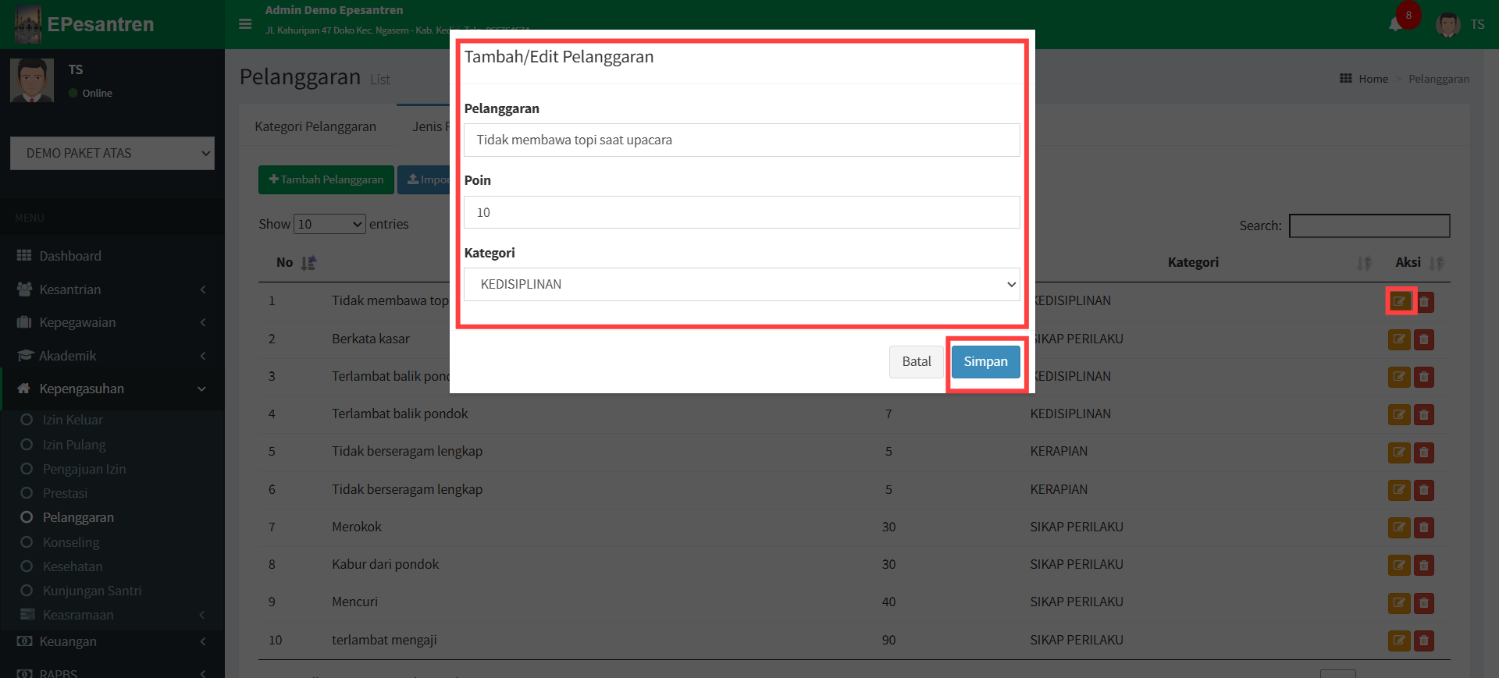Open Dashboard from the sidebar

pyautogui.click(x=70, y=256)
